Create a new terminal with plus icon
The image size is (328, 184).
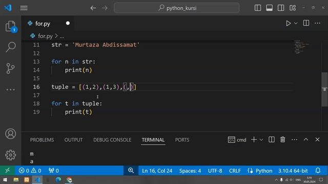click(x=254, y=140)
